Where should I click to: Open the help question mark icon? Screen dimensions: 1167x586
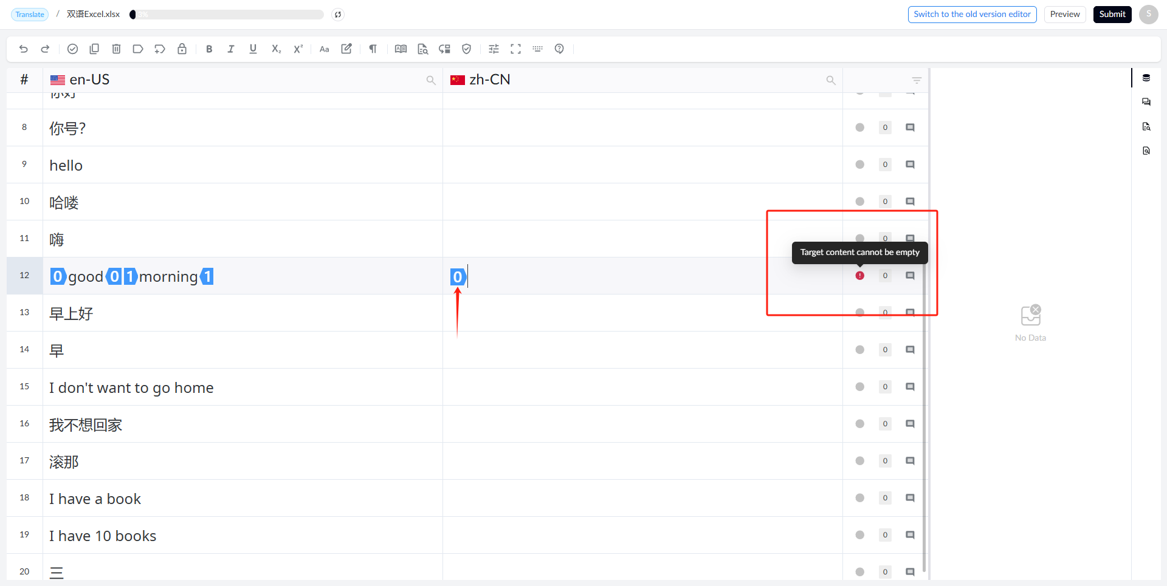[x=559, y=49]
